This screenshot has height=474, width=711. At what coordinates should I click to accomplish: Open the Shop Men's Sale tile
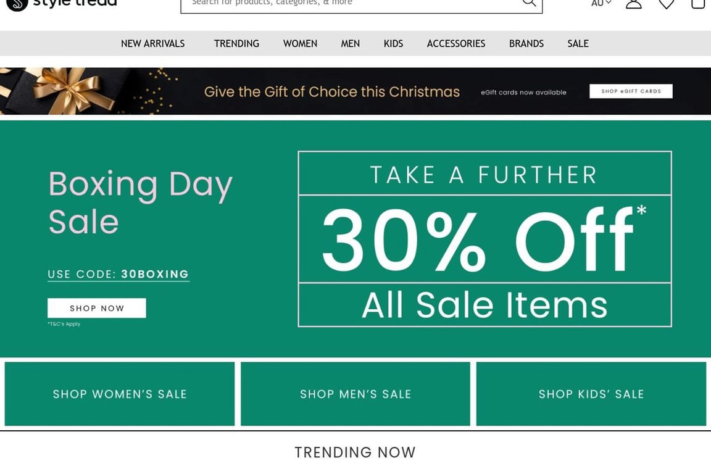tap(355, 394)
